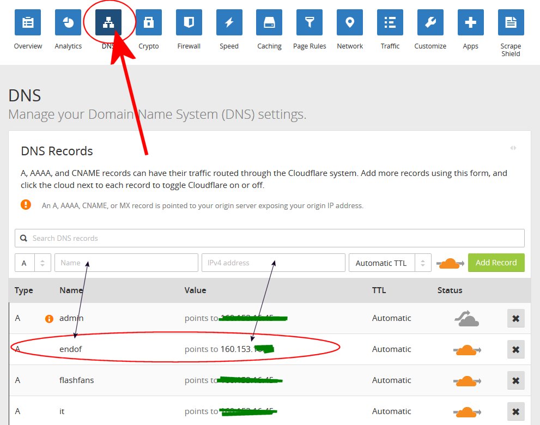
Task: Open the Network location pin icon
Action: click(349, 22)
